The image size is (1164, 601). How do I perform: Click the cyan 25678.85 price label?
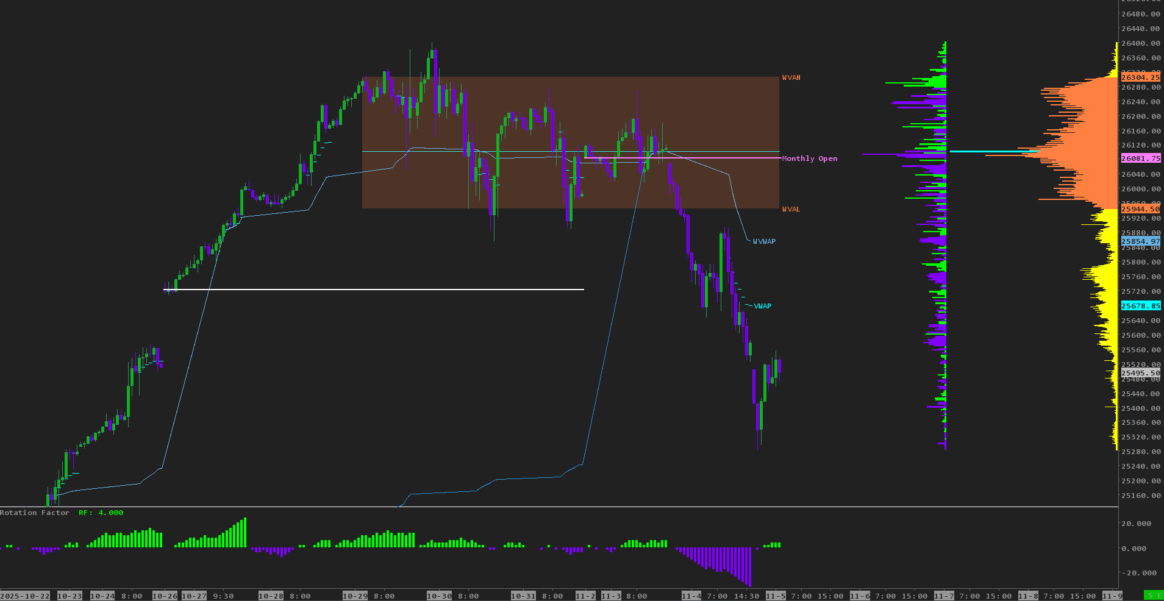(x=1141, y=306)
